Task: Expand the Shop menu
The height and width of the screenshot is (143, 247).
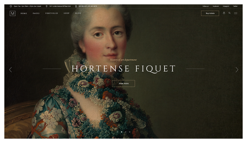Action: [x=66, y=13]
